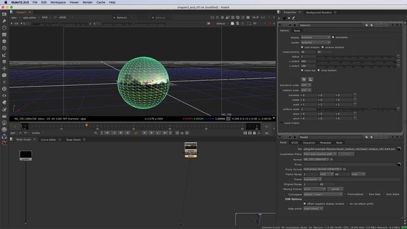Viewport: 407px width, 229px height.
Task: Click the current frame number field
Action: [x=135, y=133]
